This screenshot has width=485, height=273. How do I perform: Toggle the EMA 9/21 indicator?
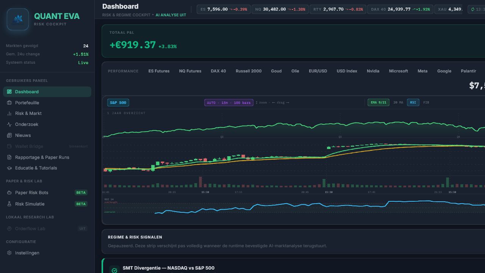click(379, 102)
